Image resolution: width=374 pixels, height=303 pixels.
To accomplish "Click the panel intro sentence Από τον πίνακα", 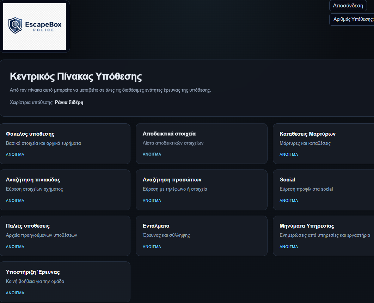I will click(110, 90).
